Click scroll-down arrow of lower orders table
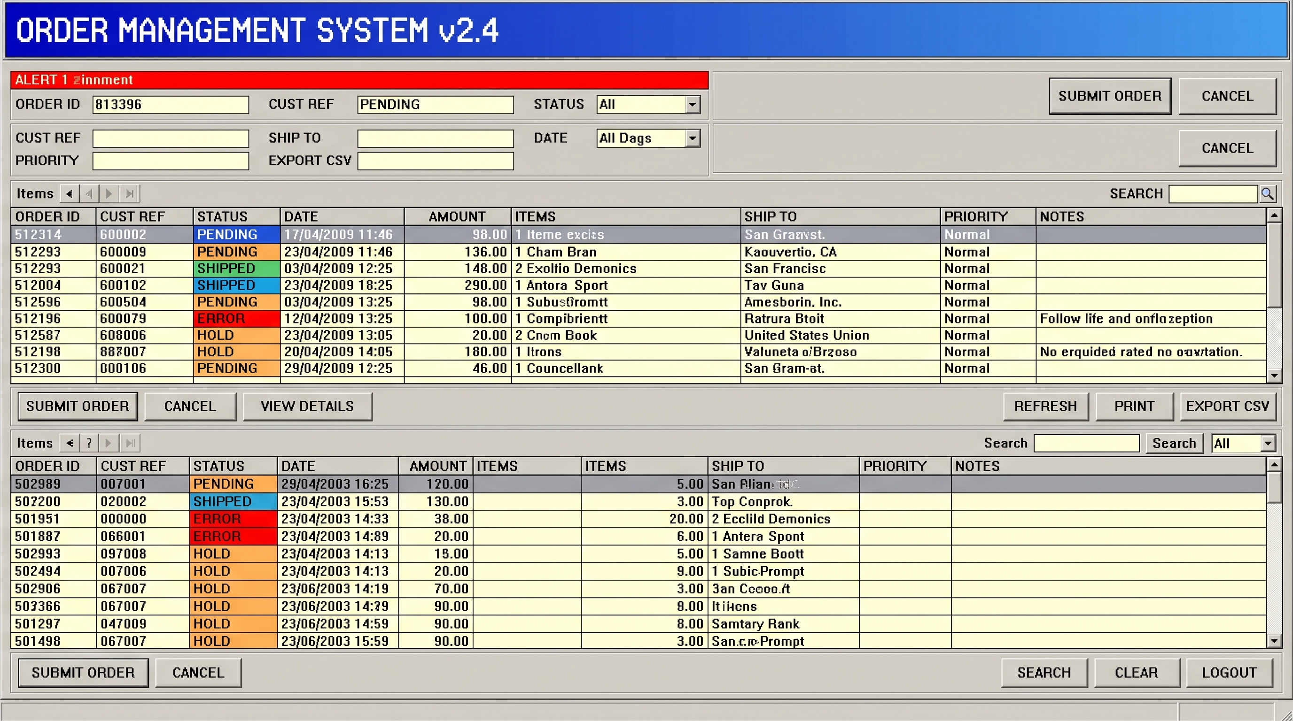This screenshot has height=721, width=1293. coord(1274,641)
